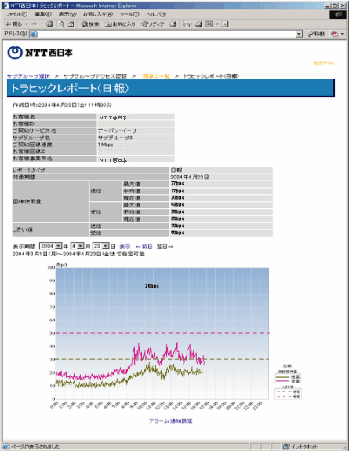Viewport: 349px width, 451px height.
Task: Click the イントラネット zone status icon
Action: [x=286, y=446]
